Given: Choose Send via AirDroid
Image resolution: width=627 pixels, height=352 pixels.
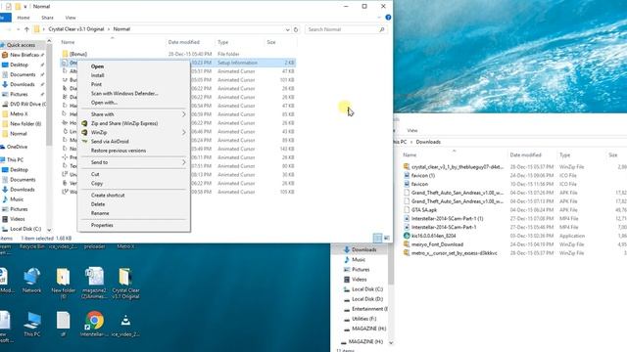Looking at the screenshot, I should pos(110,142).
